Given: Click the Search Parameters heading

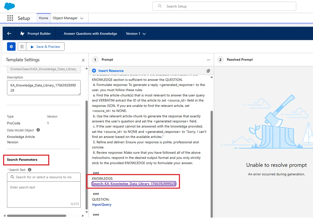Looking at the screenshot, I should click(22, 159).
